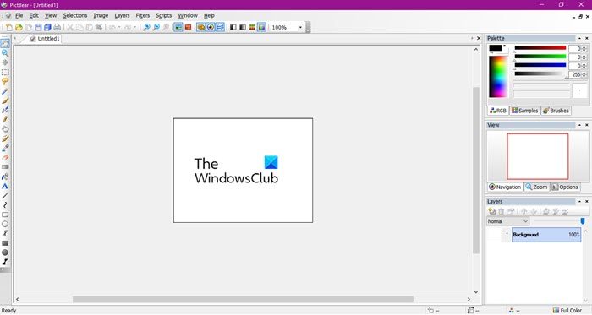The width and height of the screenshot is (592, 315).
Task: Open the Layers menu in menu bar
Action: click(122, 15)
